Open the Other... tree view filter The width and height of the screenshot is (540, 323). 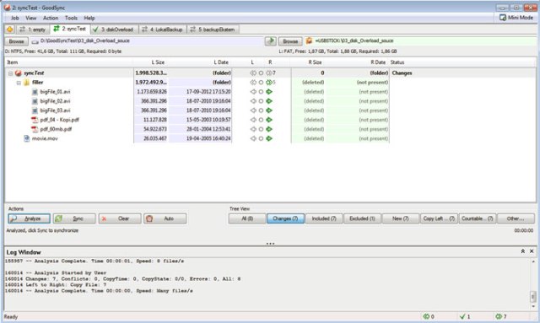coord(516,218)
